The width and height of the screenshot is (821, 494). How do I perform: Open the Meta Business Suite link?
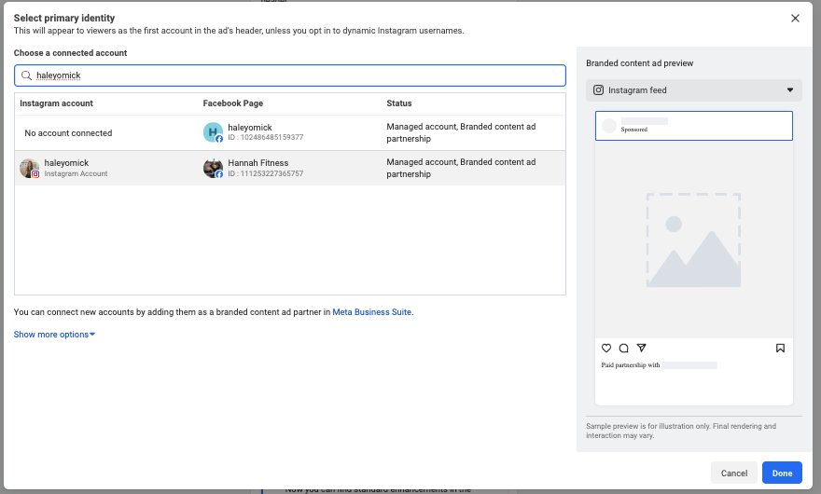(372, 312)
